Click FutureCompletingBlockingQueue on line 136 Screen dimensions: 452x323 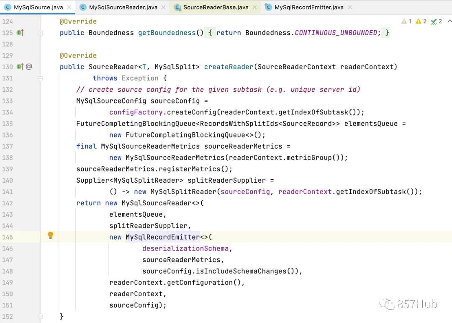pos(185,135)
